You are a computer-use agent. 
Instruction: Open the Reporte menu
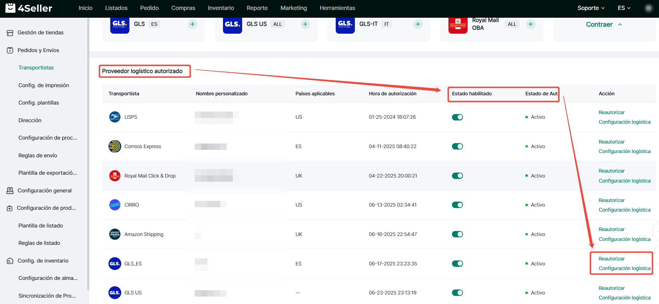[x=257, y=8]
